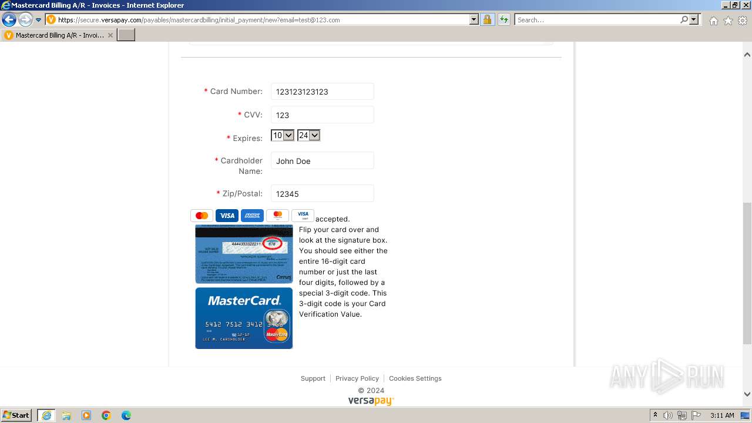The image size is (752, 423).
Task: Click the taskbar clock 3:11 AM
Action: click(x=722, y=415)
